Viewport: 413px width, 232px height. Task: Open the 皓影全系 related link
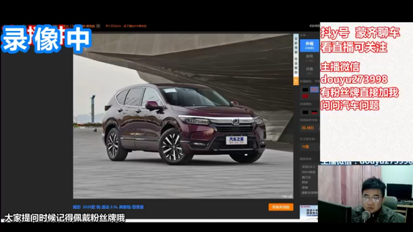click(309, 193)
